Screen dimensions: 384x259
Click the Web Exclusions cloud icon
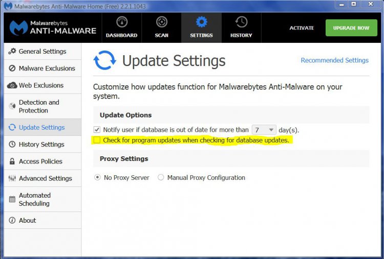coord(12,85)
